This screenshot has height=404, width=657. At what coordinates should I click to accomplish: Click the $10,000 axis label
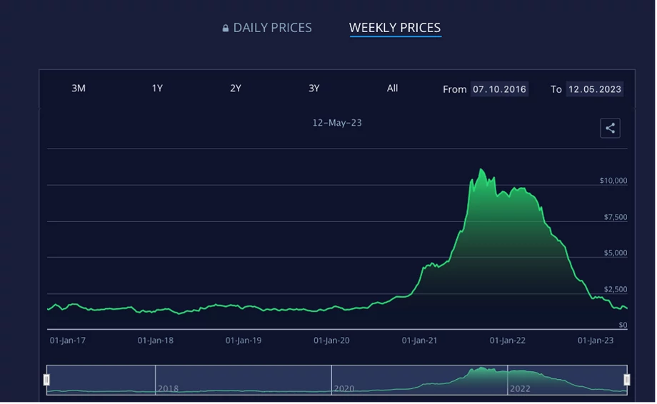click(615, 181)
